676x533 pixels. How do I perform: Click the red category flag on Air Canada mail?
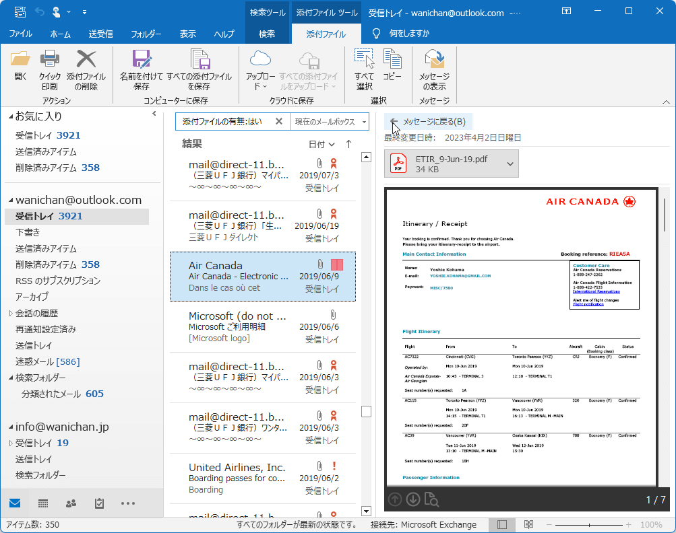(x=337, y=264)
